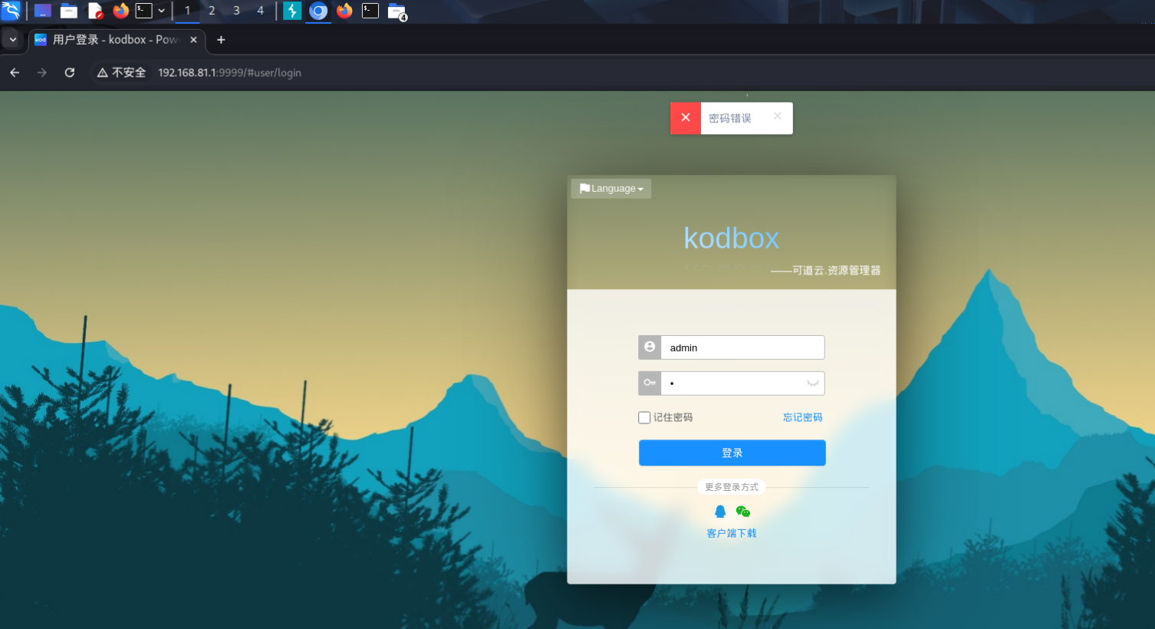Click the key icon beside the password field
The height and width of the screenshot is (629, 1155).
click(x=650, y=383)
